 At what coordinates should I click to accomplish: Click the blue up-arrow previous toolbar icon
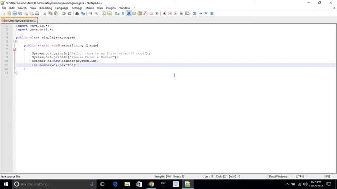(201, 13)
